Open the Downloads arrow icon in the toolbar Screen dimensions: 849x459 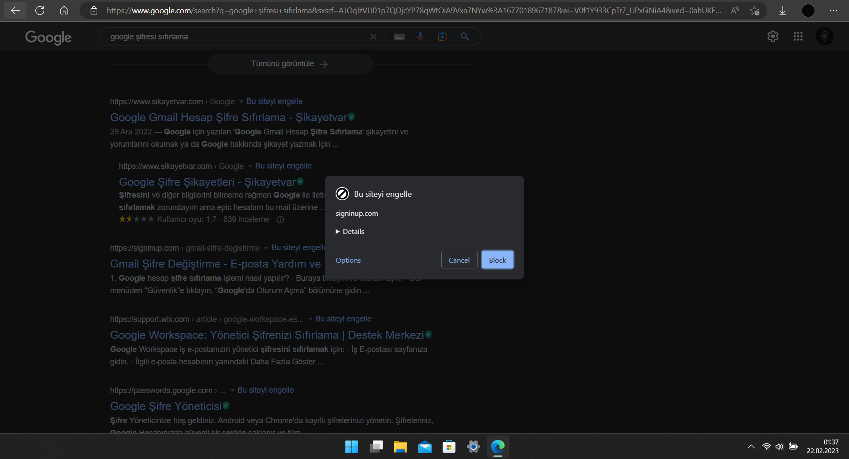pos(783,11)
